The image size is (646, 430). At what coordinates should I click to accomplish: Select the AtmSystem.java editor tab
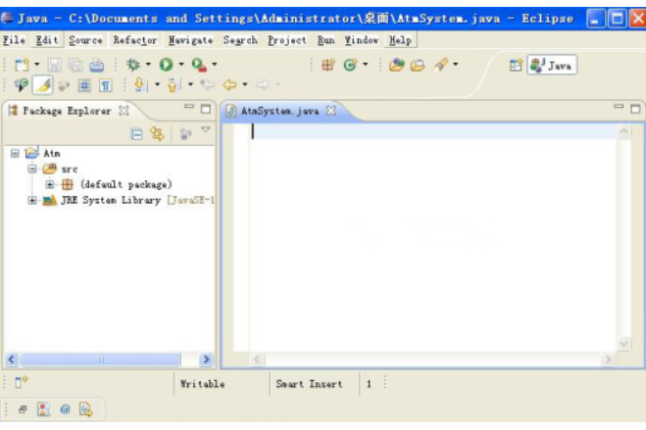pyautogui.click(x=279, y=111)
